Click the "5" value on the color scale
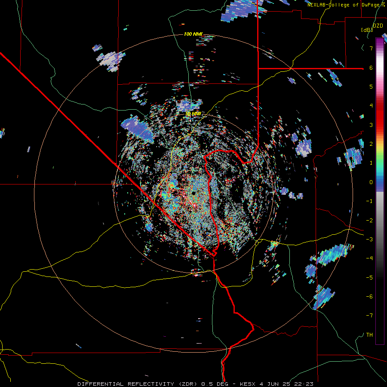Screen dimensions: 387x387 click(371, 86)
